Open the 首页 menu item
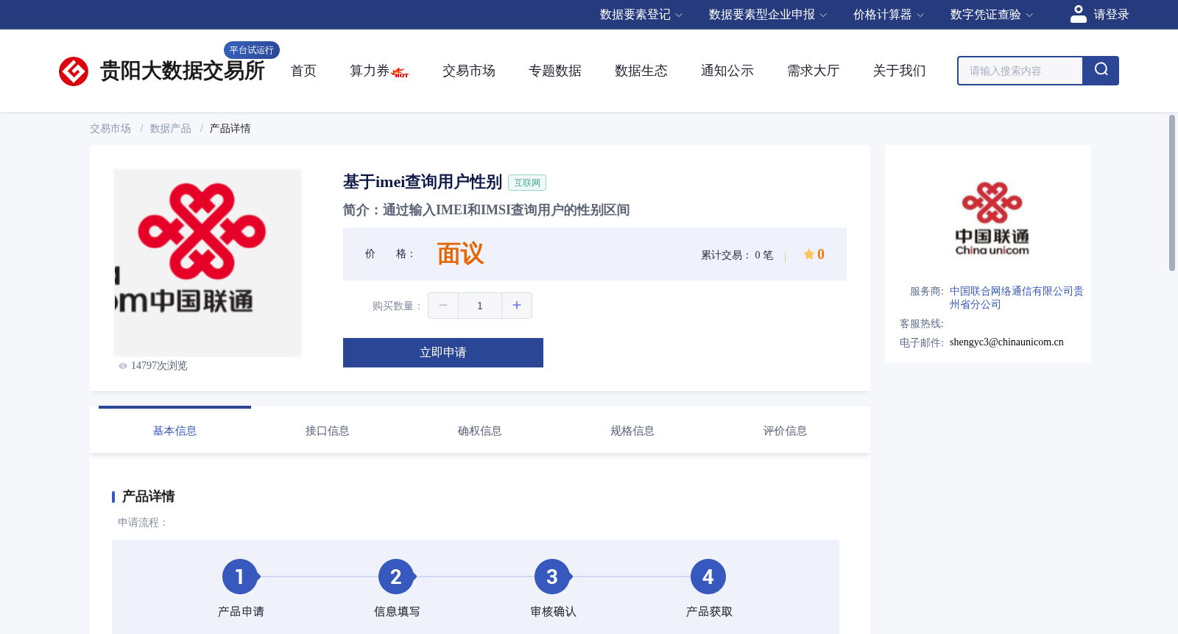The image size is (1178, 634). pos(303,71)
